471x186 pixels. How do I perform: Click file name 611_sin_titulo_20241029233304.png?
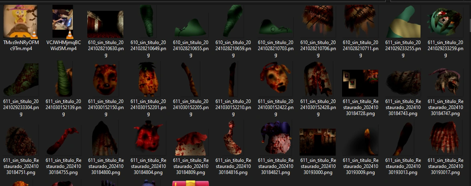21,107
